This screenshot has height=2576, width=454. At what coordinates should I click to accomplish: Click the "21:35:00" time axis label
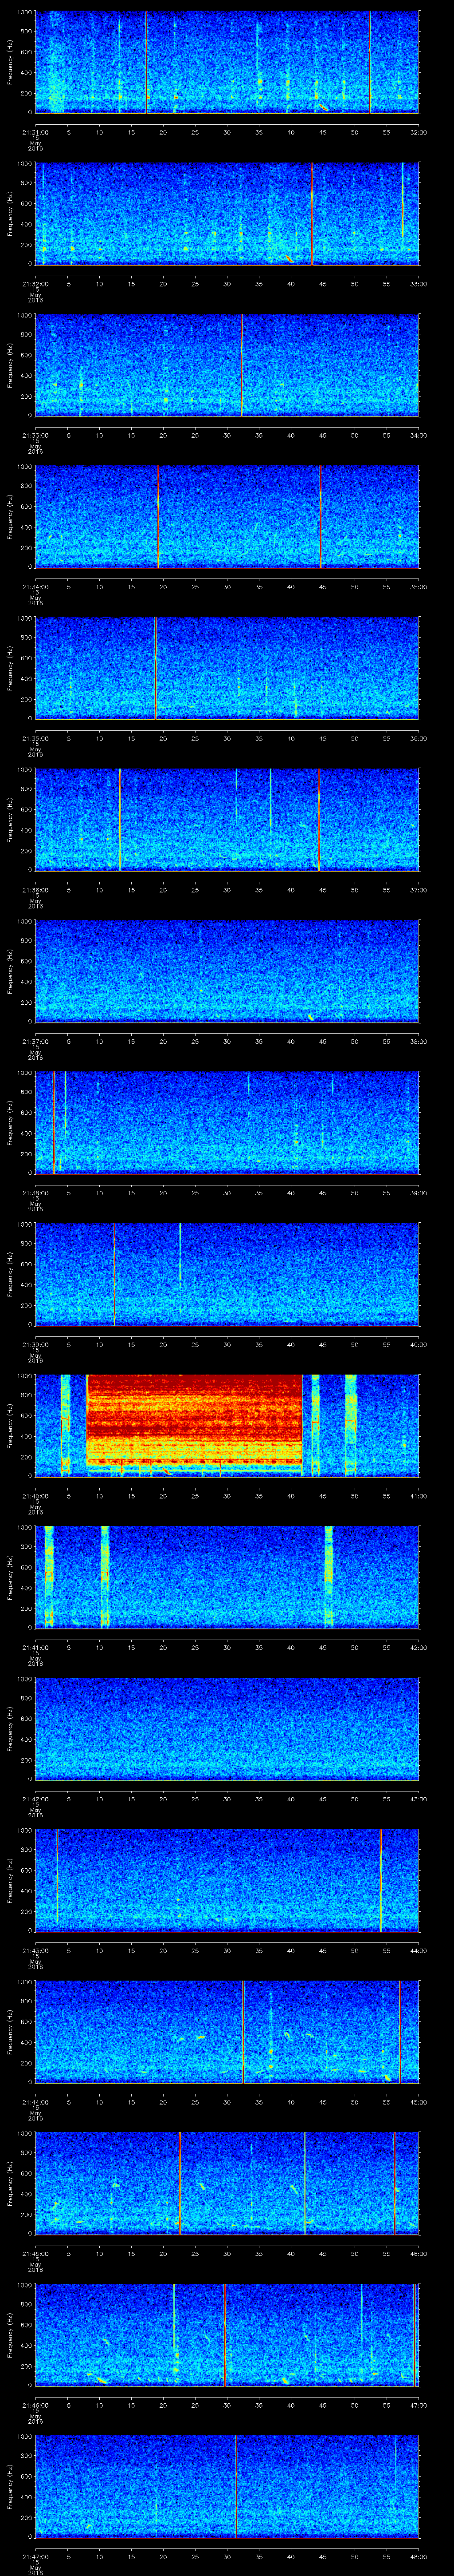pyautogui.click(x=35, y=738)
